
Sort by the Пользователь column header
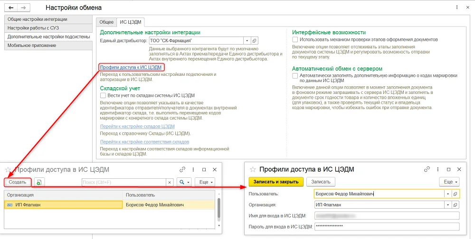170,195
